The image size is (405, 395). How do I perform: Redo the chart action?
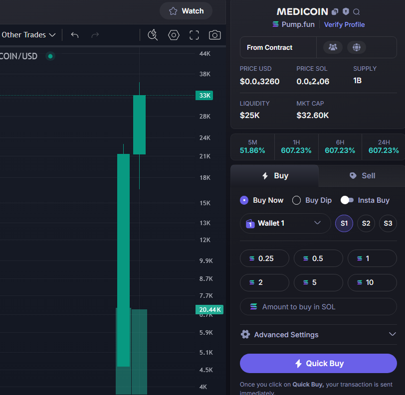(x=95, y=35)
